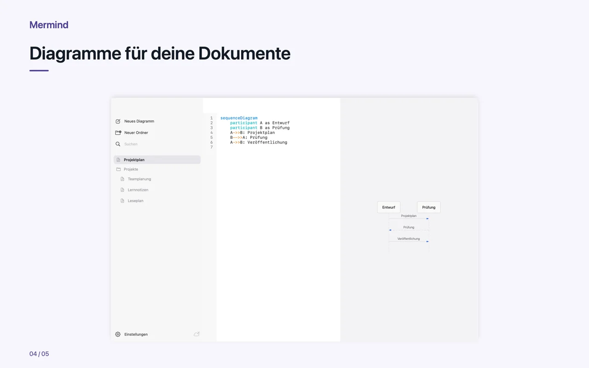Click the Projektplan message label in preview
This screenshot has width=589, height=368.
(409, 216)
